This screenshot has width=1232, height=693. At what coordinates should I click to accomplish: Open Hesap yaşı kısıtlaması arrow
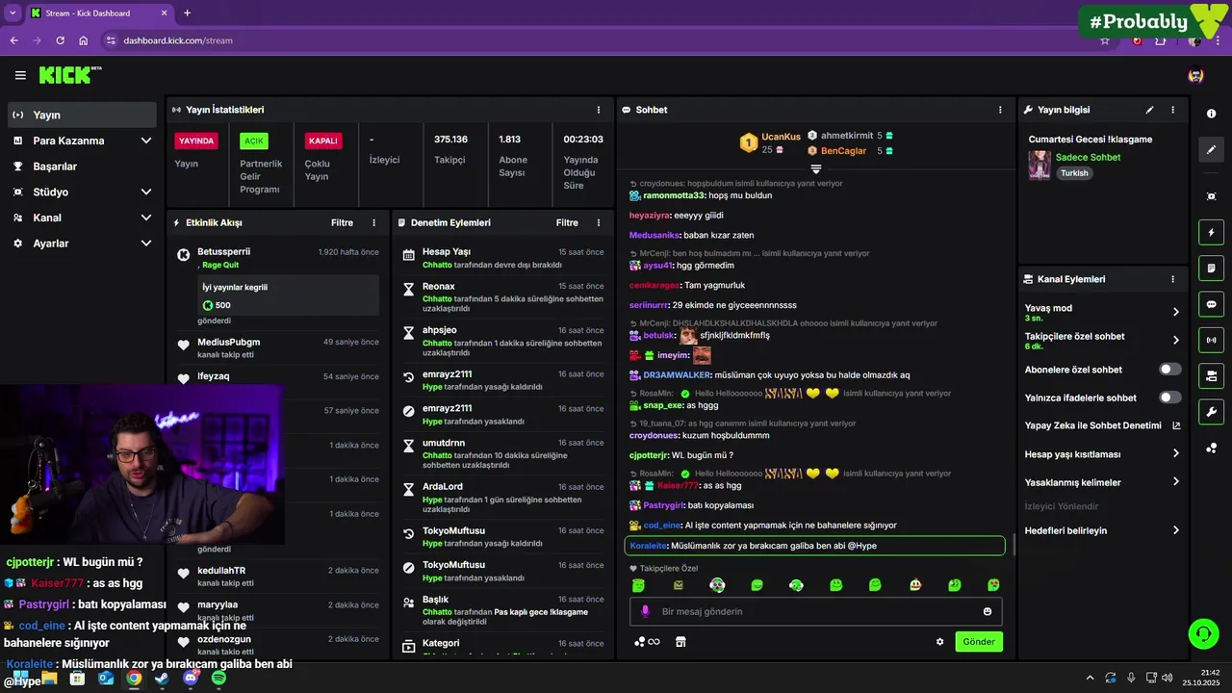(1176, 453)
